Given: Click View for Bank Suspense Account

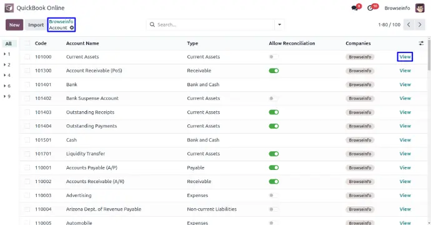Looking at the screenshot, I should 405,98.
